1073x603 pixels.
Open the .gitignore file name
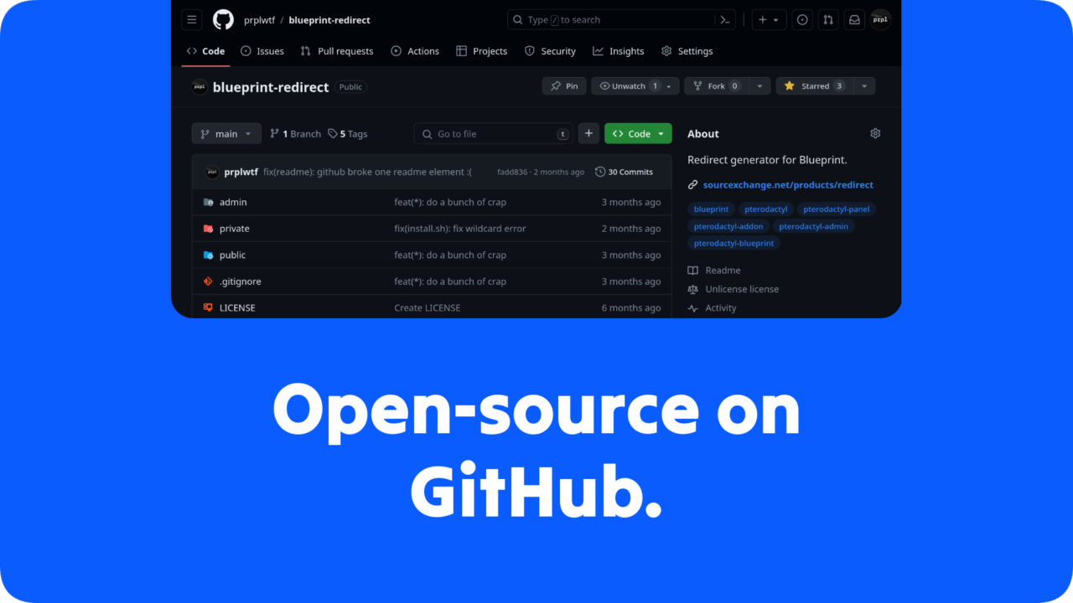coord(241,281)
